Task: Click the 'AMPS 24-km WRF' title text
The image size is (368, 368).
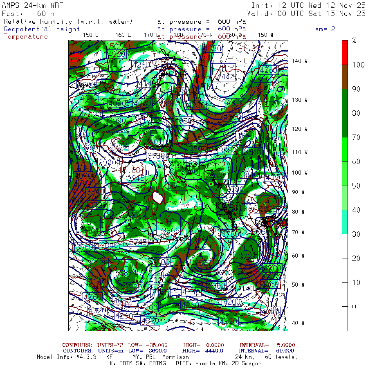Action: click(x=32, y=5)
